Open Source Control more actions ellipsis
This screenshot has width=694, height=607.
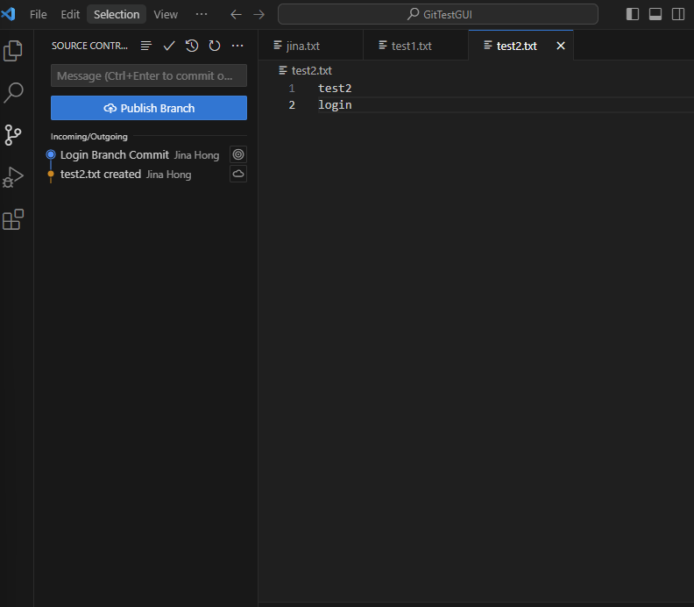point(237,46)
